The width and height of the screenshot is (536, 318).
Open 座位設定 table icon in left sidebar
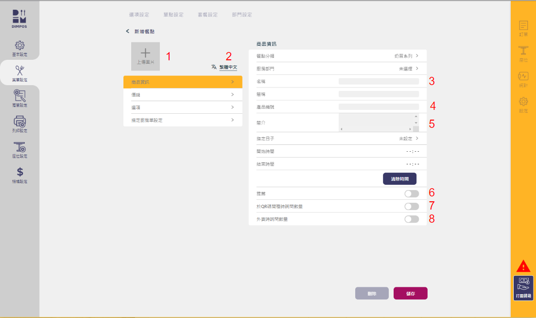19,147
